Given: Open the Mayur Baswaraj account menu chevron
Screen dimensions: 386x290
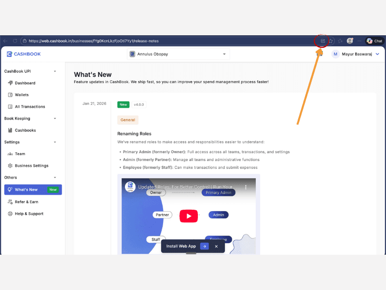Looking at the screenshot, I should tap(377, 54).
